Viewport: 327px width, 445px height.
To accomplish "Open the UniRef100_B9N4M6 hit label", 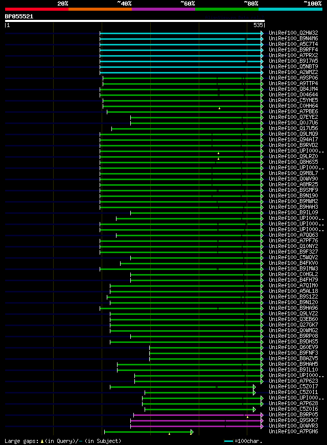I will (293, 39).
